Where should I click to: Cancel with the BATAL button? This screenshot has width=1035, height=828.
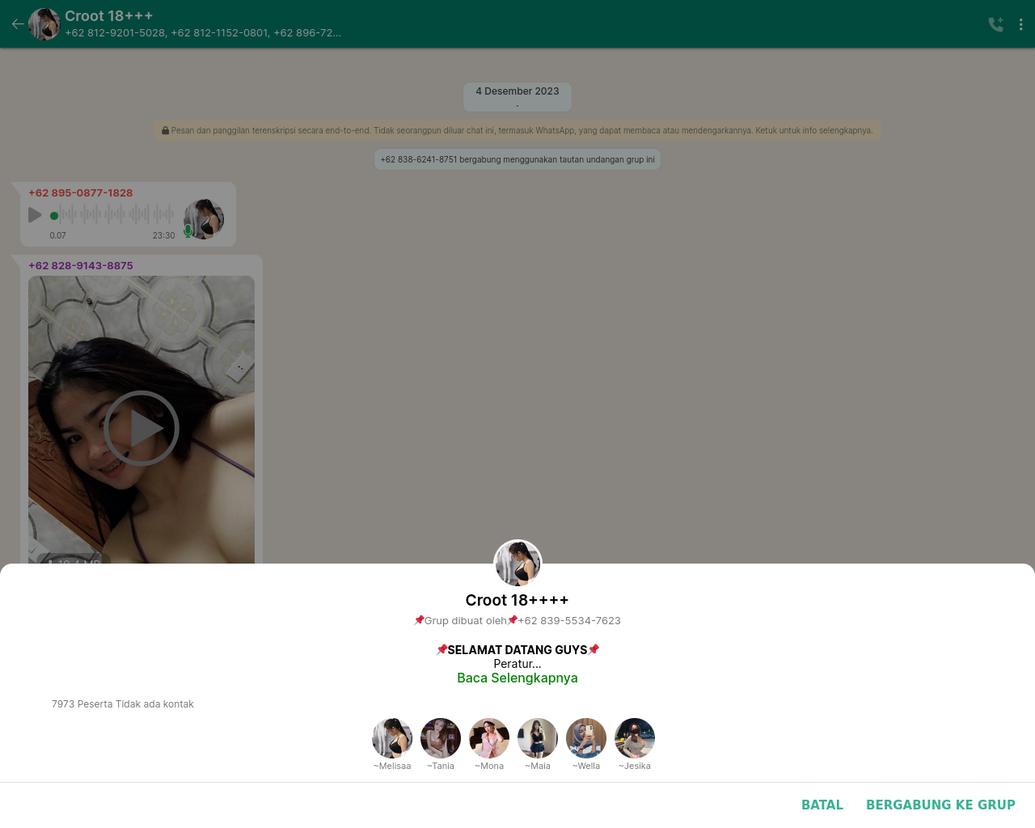(822, 805)
